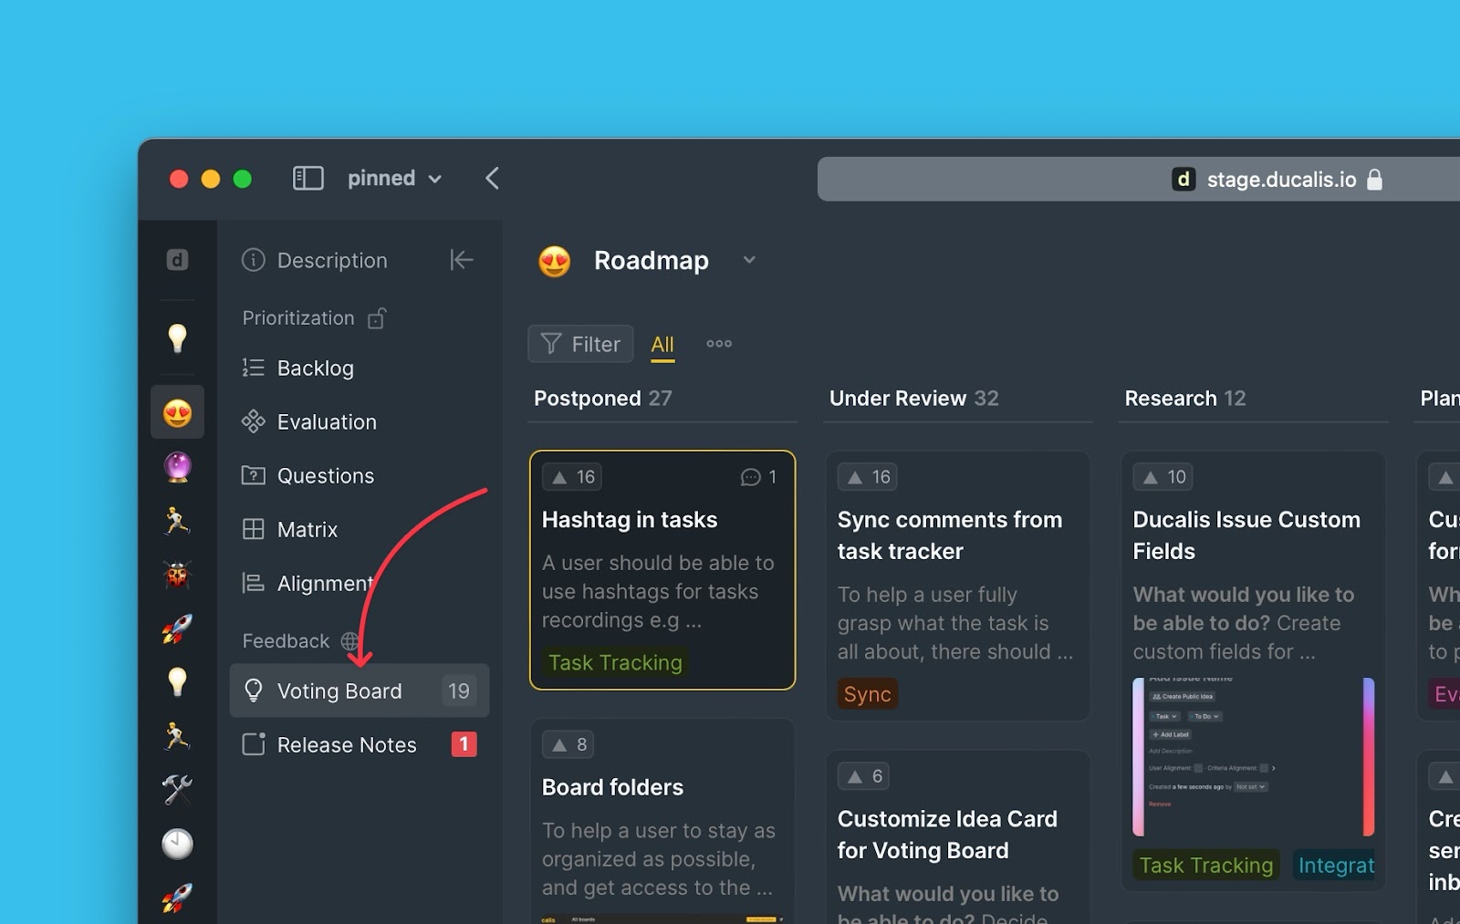
Task: Open the Ducalis Issue Custom Fields thumbnail
Action: pyautogui.click(x=1253, y=757)
